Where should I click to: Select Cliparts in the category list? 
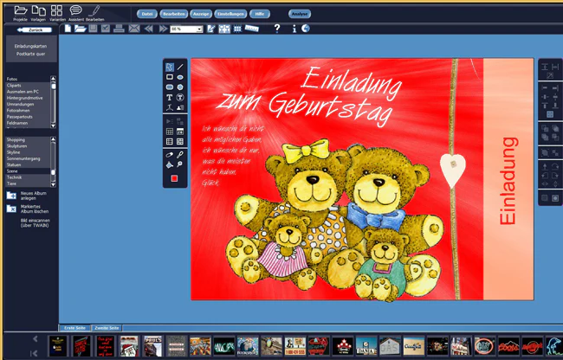28,86
